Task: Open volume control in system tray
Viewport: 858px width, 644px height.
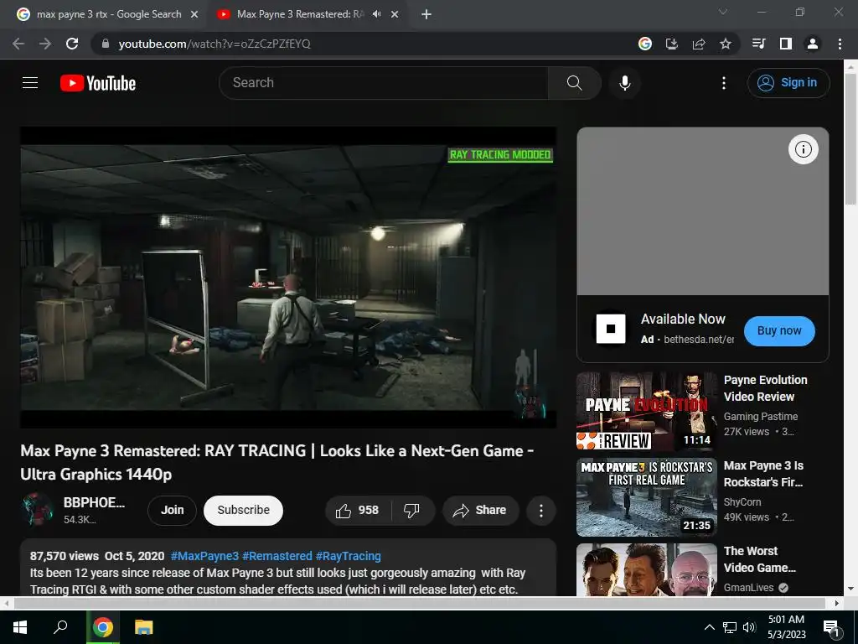Action: coord(749,627)
